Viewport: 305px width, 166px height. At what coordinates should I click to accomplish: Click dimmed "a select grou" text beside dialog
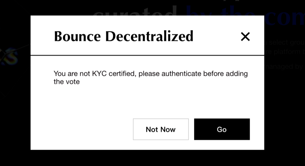285,42
